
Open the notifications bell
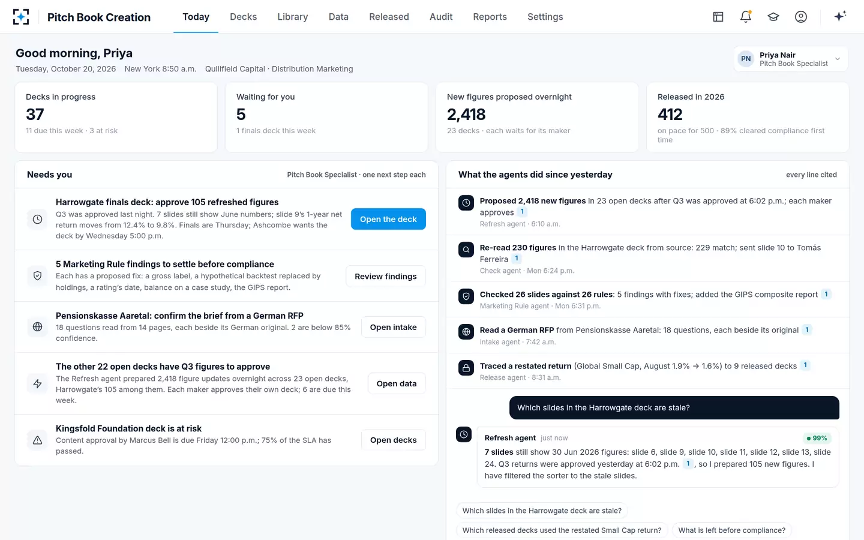(x=746, y=17)
